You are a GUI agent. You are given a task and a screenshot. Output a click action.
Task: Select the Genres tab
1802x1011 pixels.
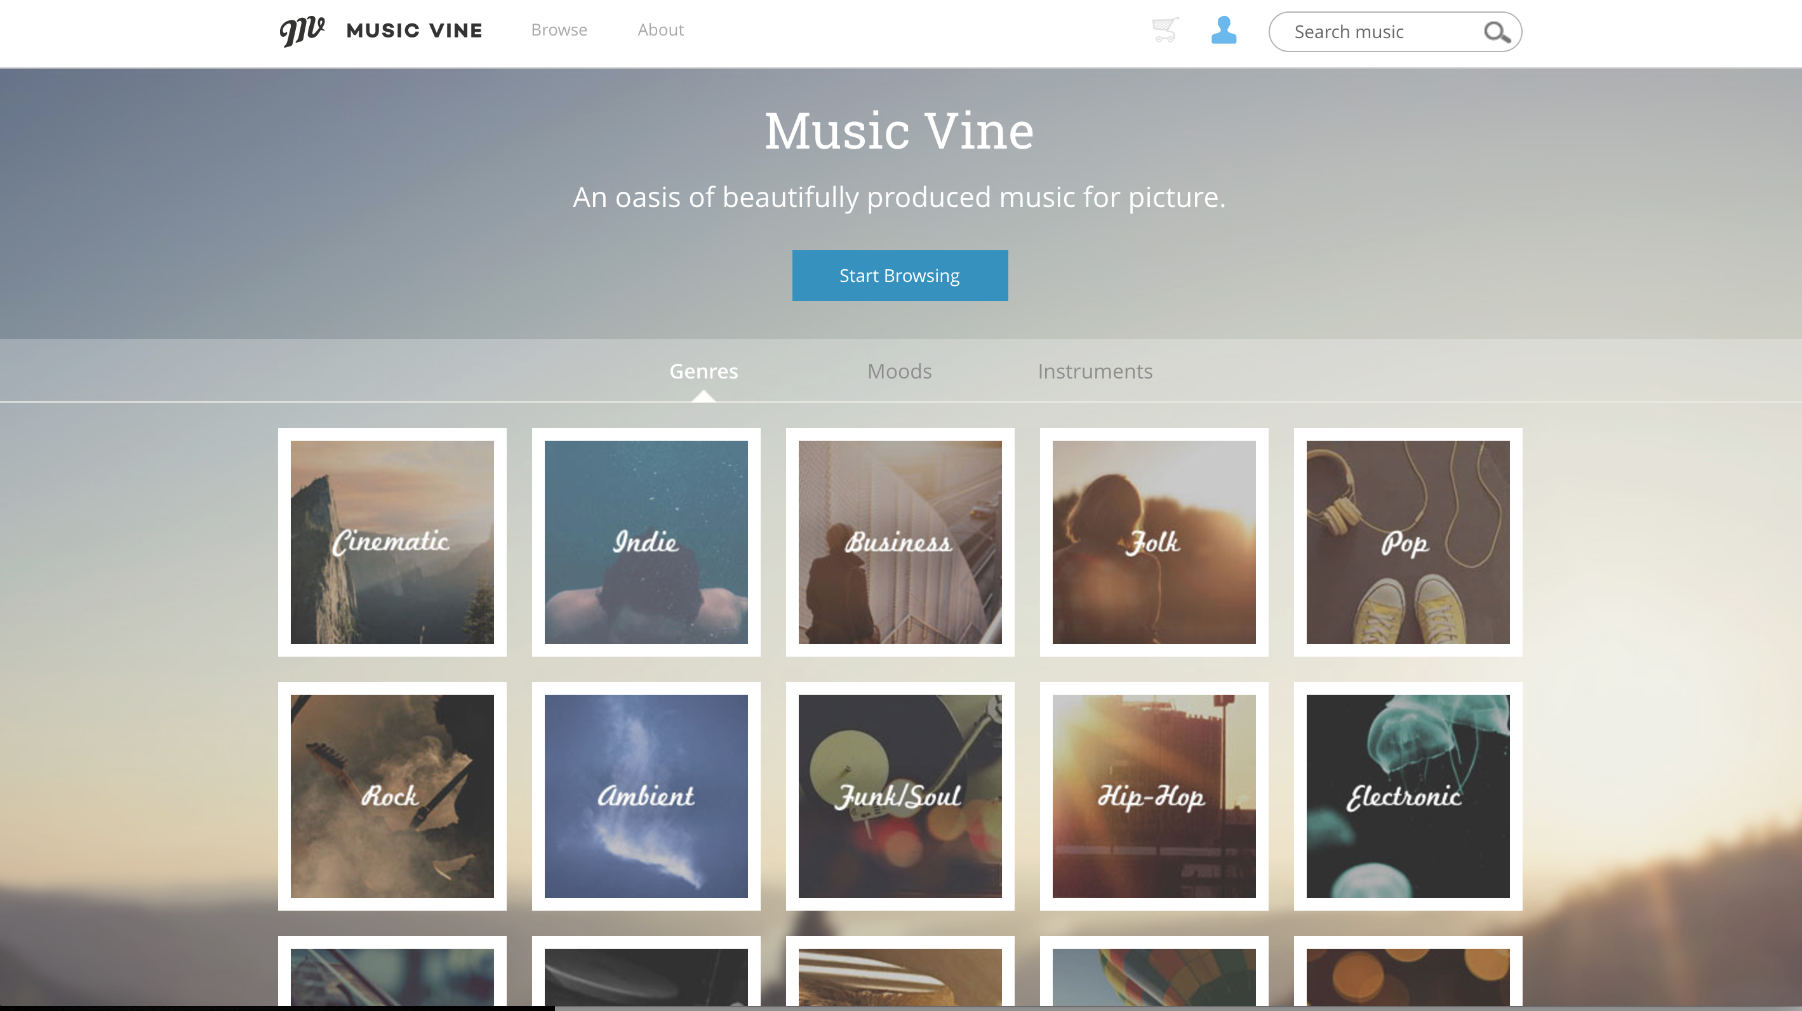coord(703,371)
